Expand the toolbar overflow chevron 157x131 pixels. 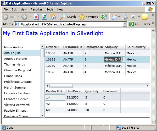(153, 15)
